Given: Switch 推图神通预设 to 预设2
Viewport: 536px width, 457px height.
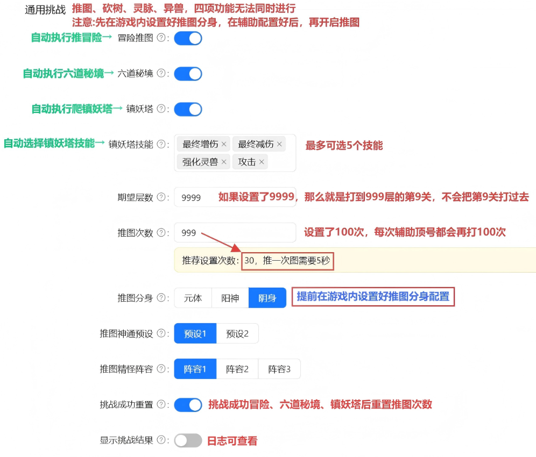Looking at the screenshot, I should pyautogui.click(x=237, y=333).
